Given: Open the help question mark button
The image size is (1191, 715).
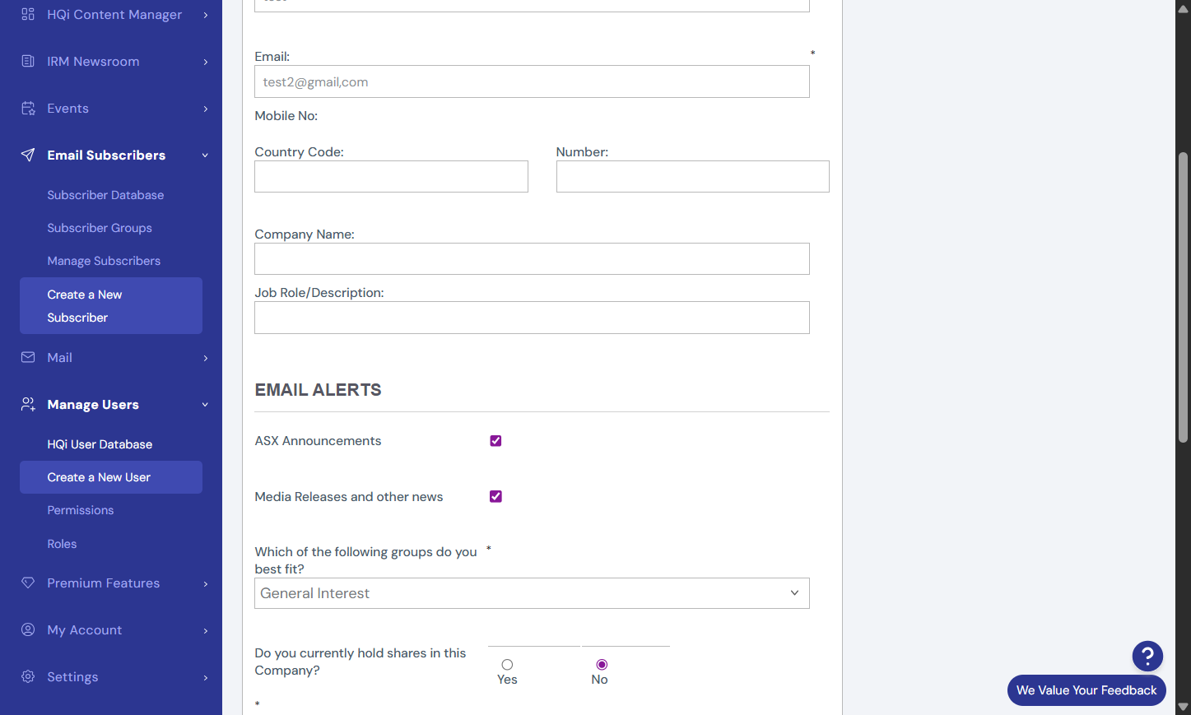Looking at the screenshot, I should coord(1147,656).
